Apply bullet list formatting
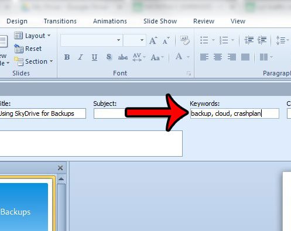Image resolution: width=291 pixels, height=231 pixels. [x=204, y=40]
